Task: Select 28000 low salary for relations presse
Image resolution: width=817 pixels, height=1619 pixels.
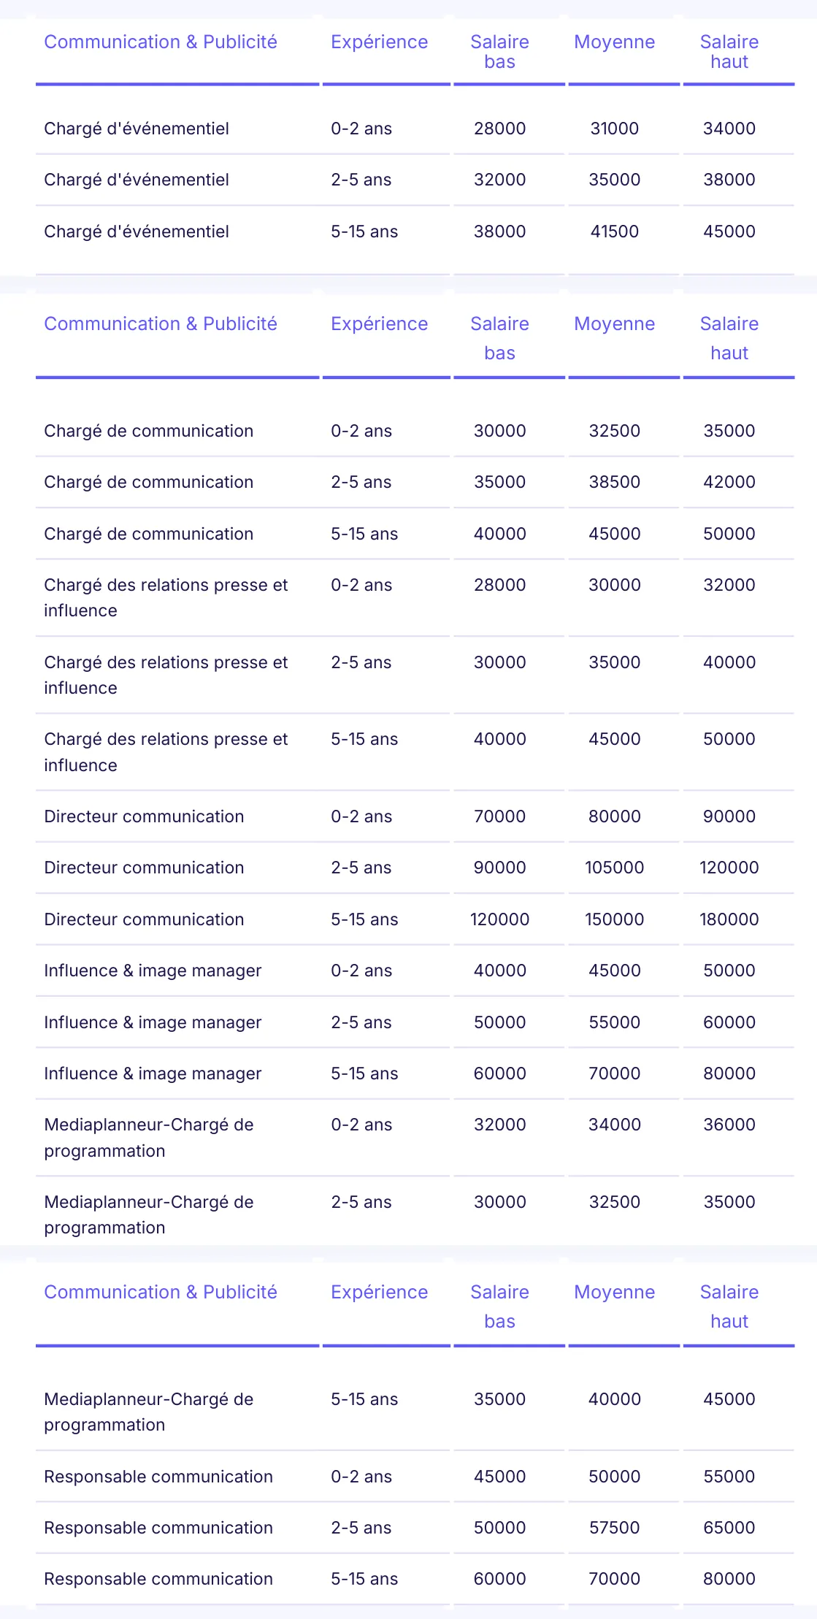Action: (499, 585)
